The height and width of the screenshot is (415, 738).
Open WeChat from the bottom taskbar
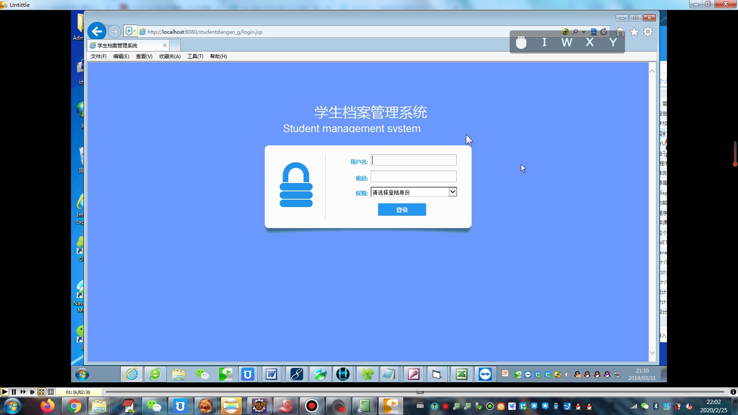tap(154, 406)
